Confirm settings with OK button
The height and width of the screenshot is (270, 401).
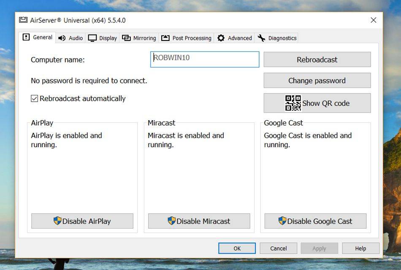pos(237,248)
